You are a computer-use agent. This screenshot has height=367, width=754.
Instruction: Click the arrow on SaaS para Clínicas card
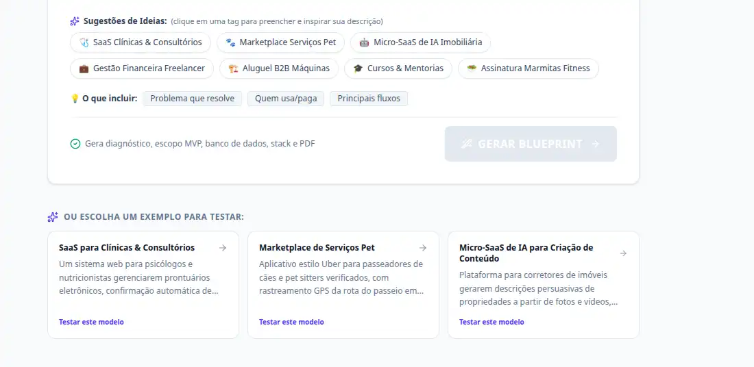tap(223, 248)
